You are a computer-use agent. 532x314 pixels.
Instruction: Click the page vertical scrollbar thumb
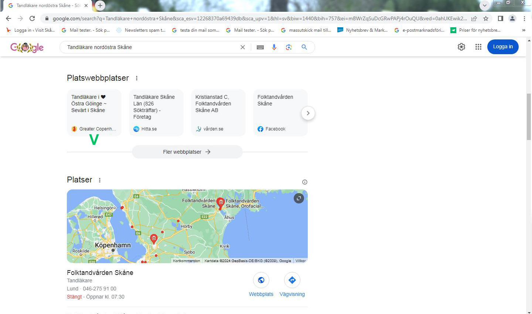point(529,117)
